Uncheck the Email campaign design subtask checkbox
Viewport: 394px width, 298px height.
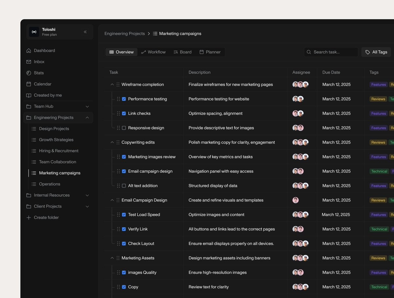tap(124, 171)
